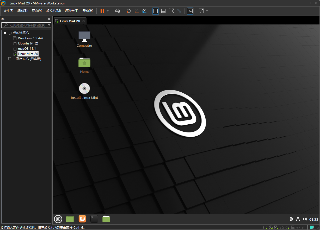Open the file manager from the Mint panel
This screenshot has height=230, width=320.
click(x=106, y=219)
